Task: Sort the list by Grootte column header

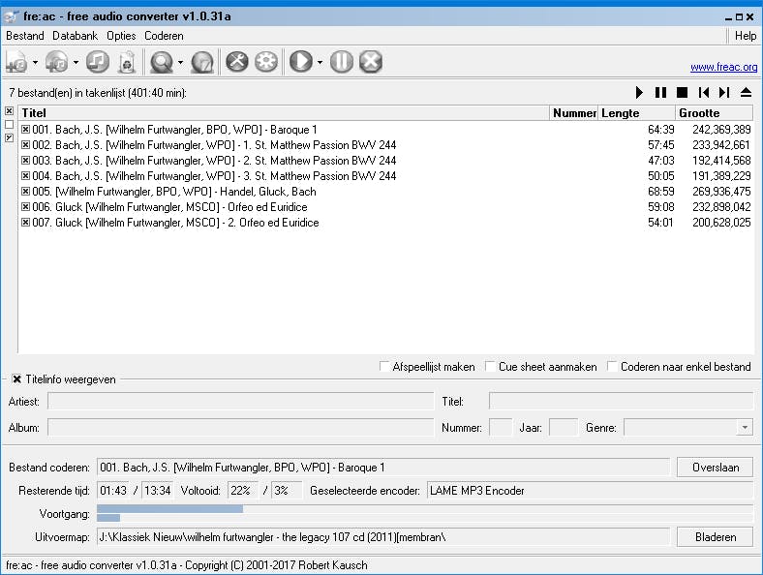Action: point(714,113)
